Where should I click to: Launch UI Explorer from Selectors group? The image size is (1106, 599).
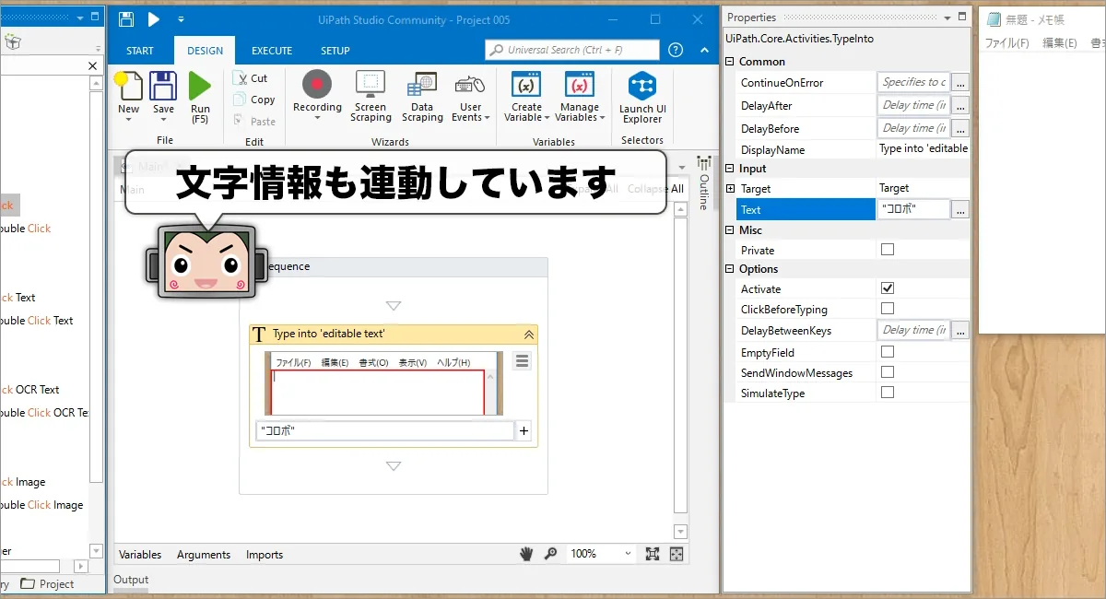(x=642, y=97)
